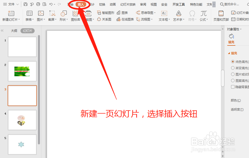Viewport: 249px width, 158px height.
Task: Open Print Preview icon
Action: (x=45, y=4)
